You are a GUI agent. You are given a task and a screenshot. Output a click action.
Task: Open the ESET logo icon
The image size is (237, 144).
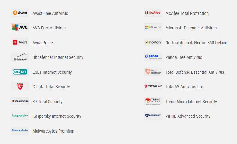20,72
